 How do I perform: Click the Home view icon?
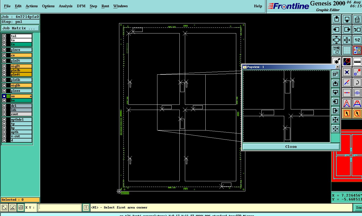point(357,19)
